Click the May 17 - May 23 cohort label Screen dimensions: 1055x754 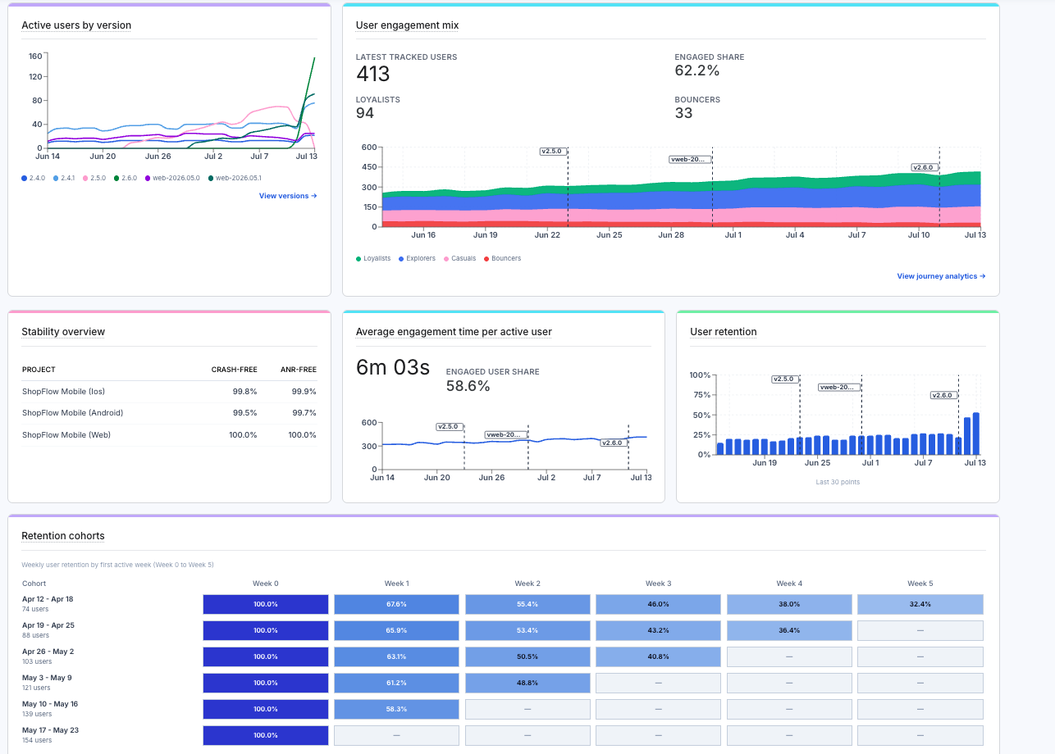50,730
